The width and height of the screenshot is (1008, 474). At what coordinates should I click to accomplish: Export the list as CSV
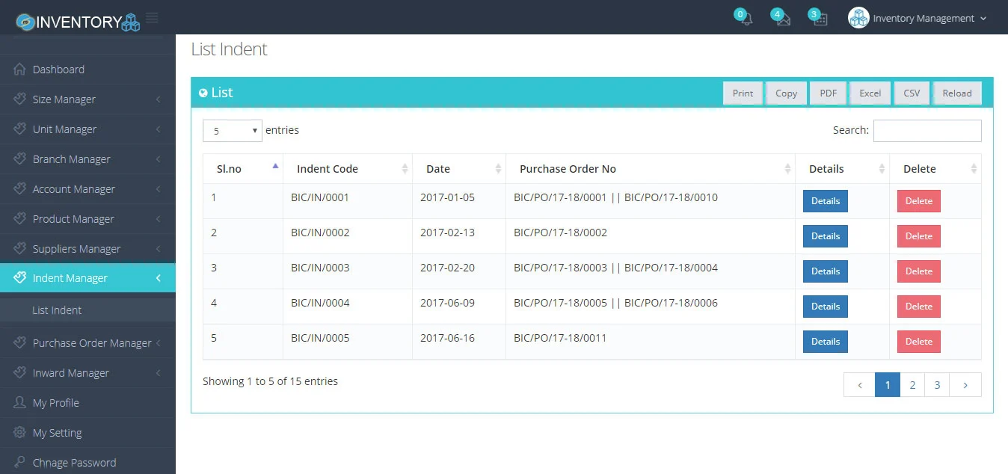click(x=912, y=93)
